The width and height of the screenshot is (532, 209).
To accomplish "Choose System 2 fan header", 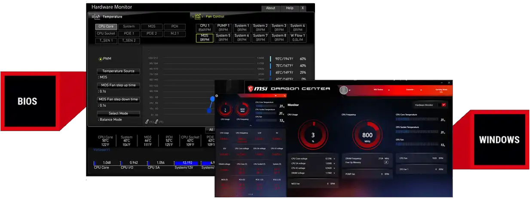I will click(x=260, y=28).
